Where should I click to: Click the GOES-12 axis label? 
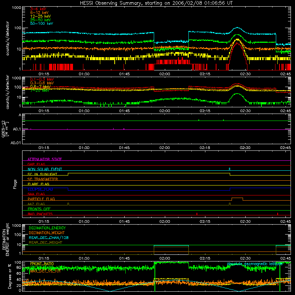[5, 129]
